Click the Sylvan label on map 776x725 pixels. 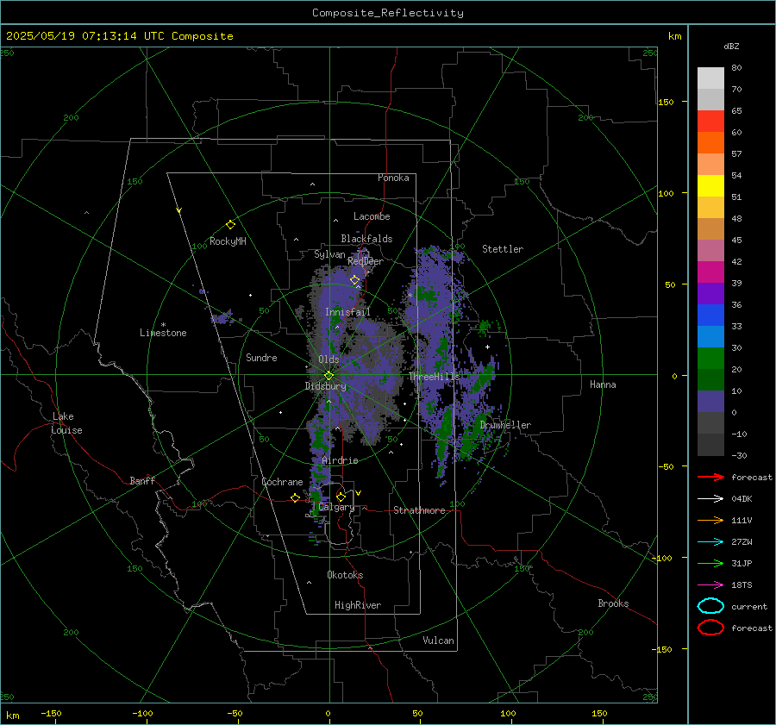pyautogui.click(x=329, y=254)
